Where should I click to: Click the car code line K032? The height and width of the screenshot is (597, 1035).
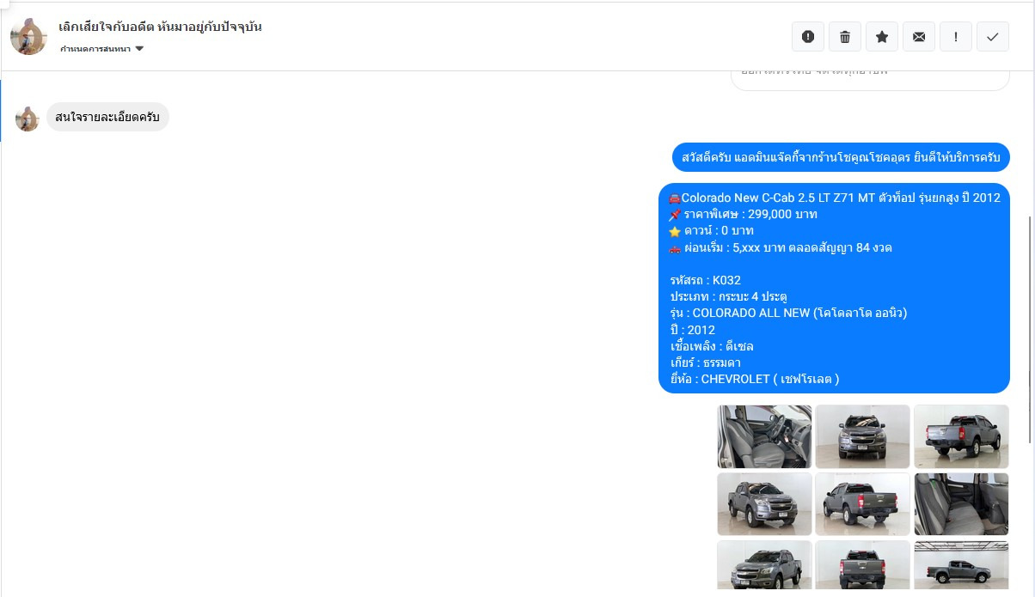pos(705,280)
